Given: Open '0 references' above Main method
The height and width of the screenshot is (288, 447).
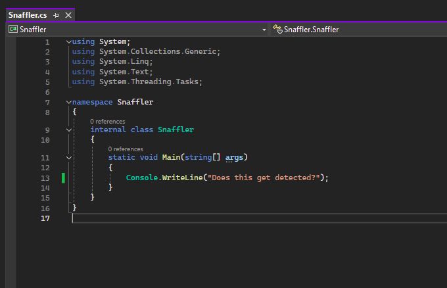Looking at the screenshot, I should [126, 149].
